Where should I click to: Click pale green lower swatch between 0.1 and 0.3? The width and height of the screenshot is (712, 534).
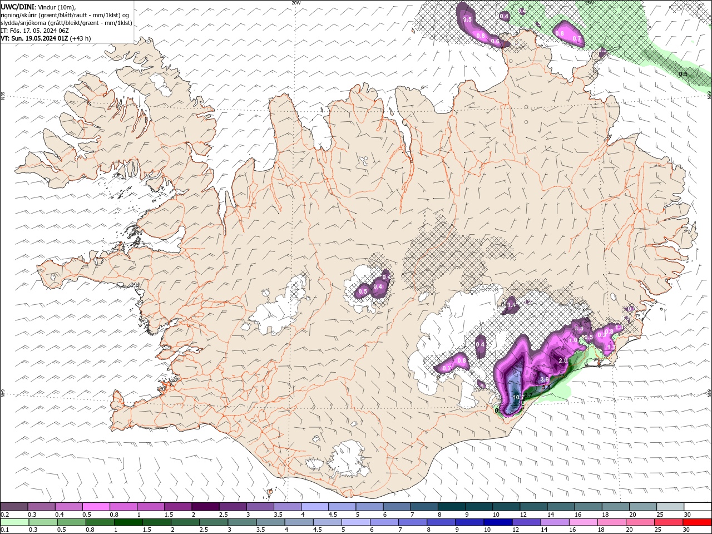tap(14, 522)
